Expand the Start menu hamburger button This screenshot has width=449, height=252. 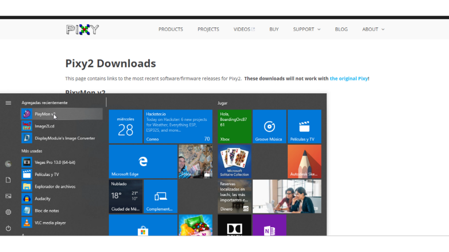pos(8,103)
